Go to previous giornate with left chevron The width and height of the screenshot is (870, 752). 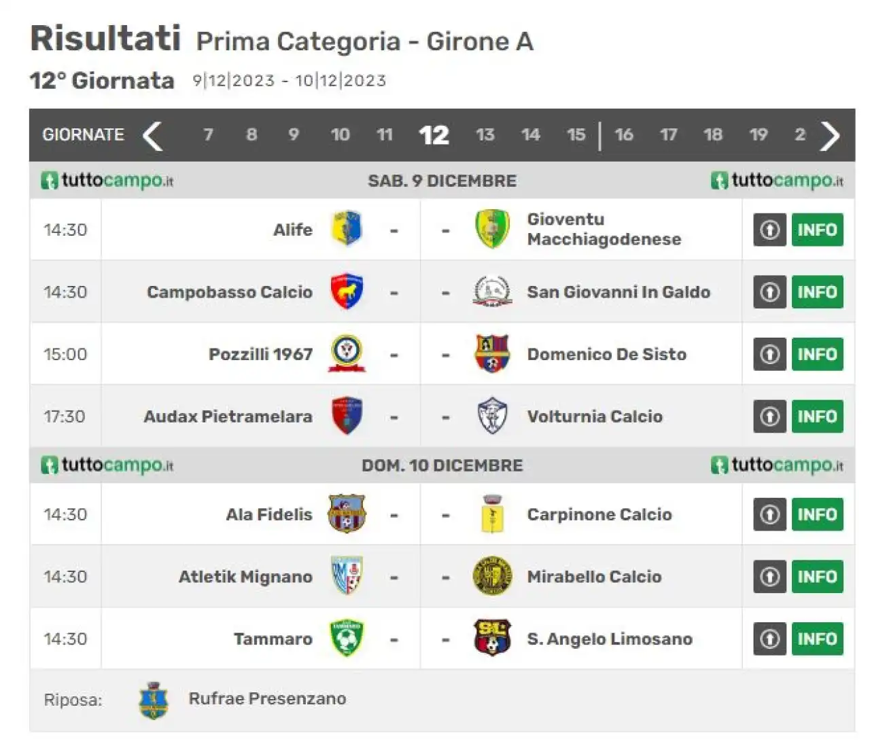[153, 135]
